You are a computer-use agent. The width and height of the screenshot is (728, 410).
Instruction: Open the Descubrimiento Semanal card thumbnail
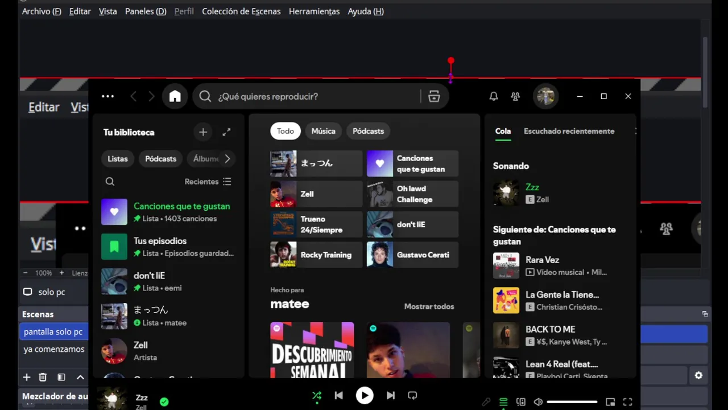(312, 350)
